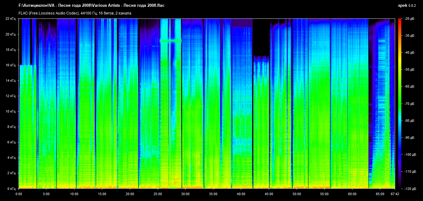Viewport: 423px width, 201px height.
Task: Click the '12 кГц' frequency label
Action: tap(11, 96)
